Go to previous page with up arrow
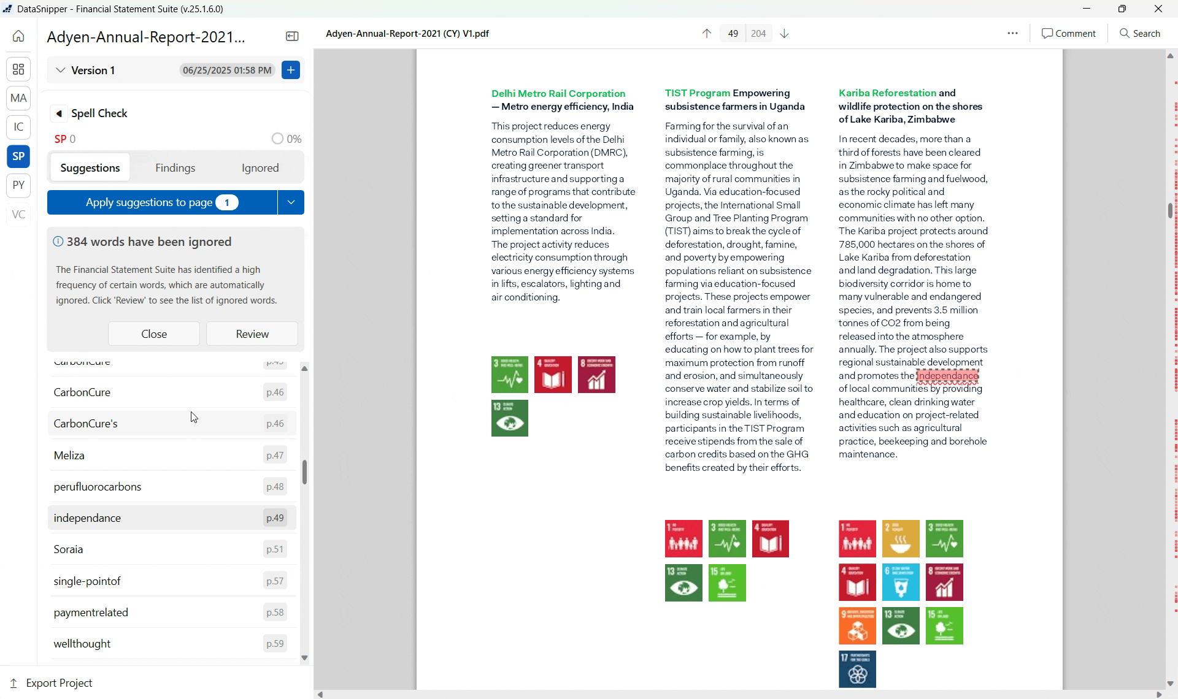 [707, 34]
